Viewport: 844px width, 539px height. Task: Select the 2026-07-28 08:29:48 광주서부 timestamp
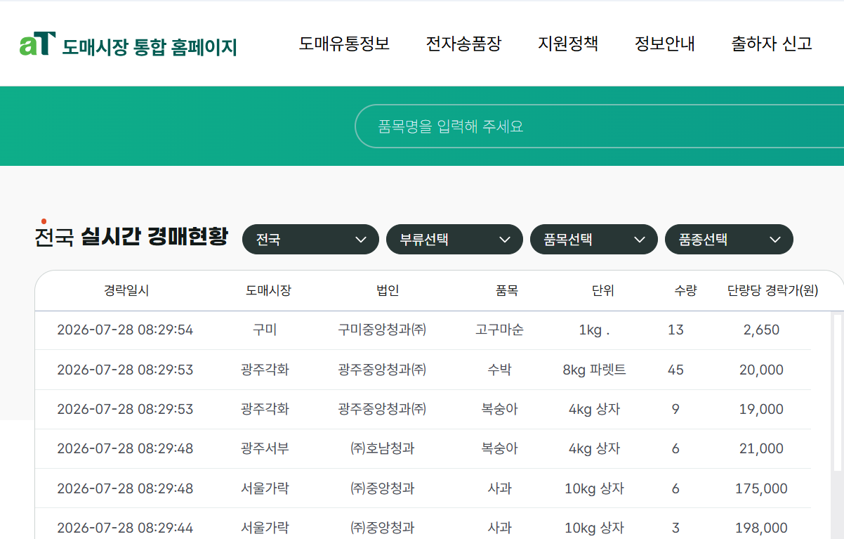point(125,448)
